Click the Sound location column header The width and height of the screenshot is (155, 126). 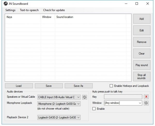[65, 17]
